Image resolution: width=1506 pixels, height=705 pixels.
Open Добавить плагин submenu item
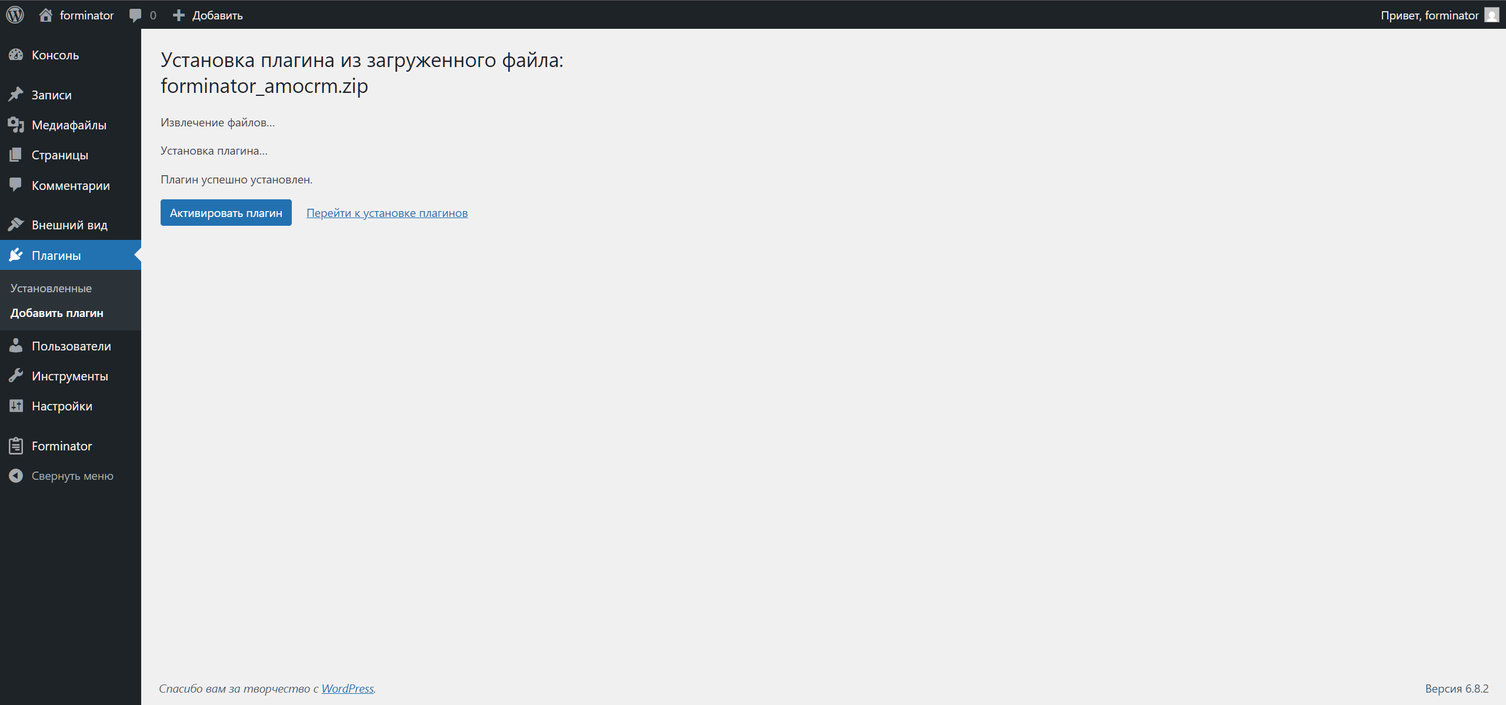(57, 313)
